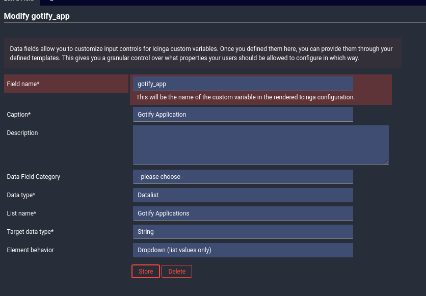Click the Modify gotify_app heading
The height and width of the screenshot is (296, 426).
pos(37,16)
